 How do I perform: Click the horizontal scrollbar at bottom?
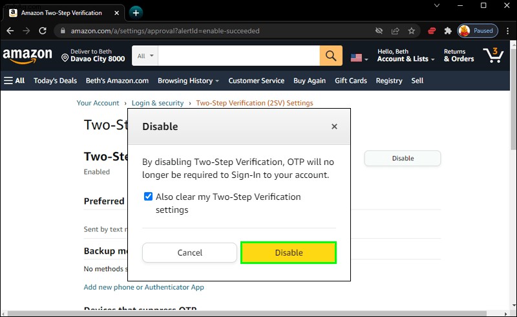pos(248,313)
